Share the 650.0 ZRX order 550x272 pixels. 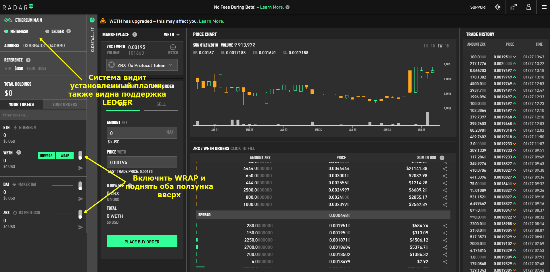coord(445,176)
